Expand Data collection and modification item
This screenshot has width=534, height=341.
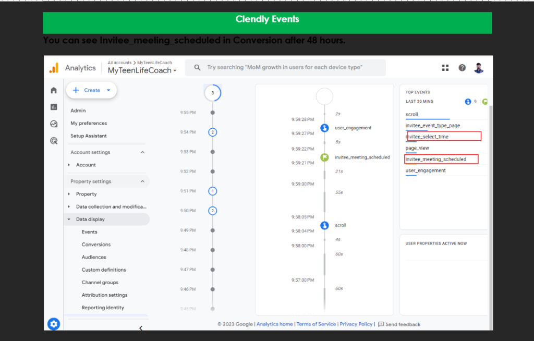69,206
